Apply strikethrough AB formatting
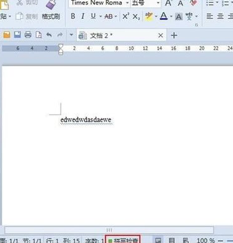Image resolution: width=233 pixels, height=243 pixels. (108, 16)
